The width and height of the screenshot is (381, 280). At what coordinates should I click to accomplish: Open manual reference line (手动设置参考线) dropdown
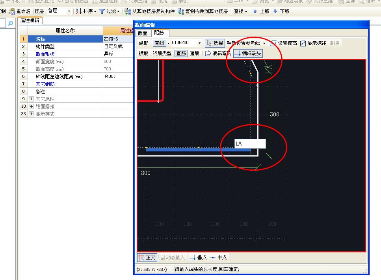[x=264, y=43]
